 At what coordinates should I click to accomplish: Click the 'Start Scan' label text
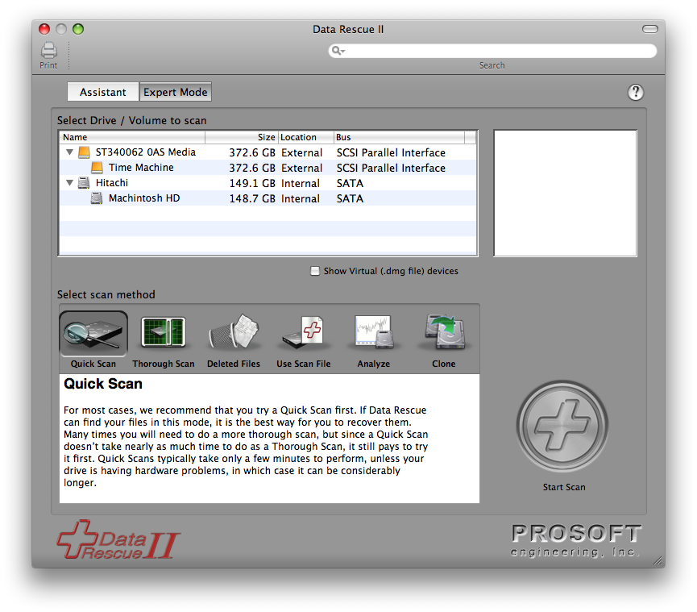(x=564, y=487)
